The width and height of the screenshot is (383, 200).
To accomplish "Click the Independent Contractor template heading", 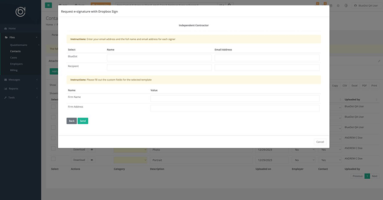I will pyautogui.click(x=194, y=25).
